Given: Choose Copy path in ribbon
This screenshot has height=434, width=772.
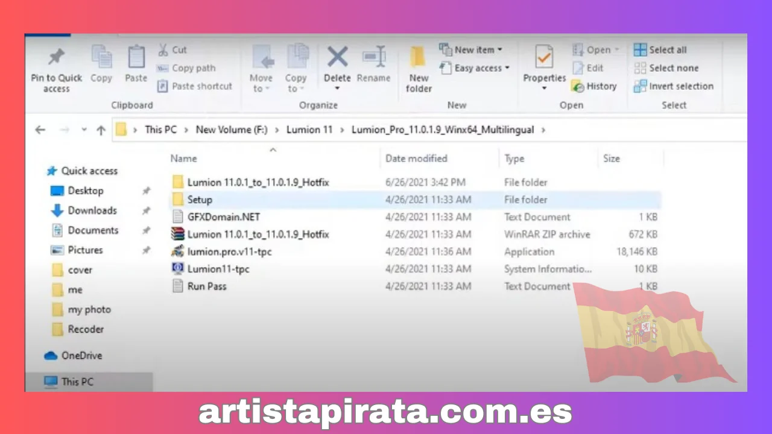Looking at the screenshot, I should click(x=186, y=68).
